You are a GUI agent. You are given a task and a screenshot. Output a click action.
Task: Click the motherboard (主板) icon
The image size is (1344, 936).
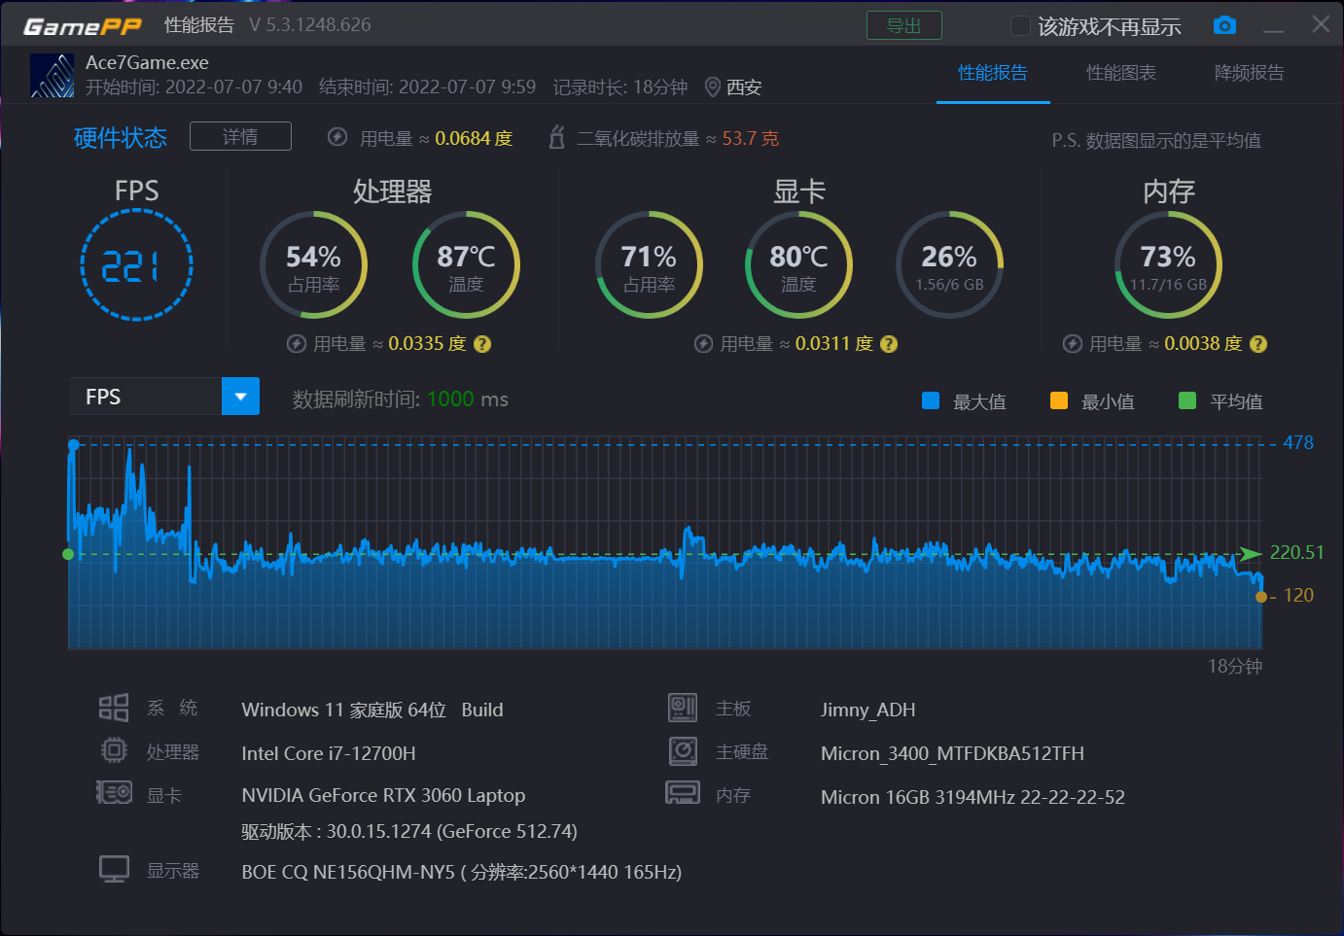[683, 708]
